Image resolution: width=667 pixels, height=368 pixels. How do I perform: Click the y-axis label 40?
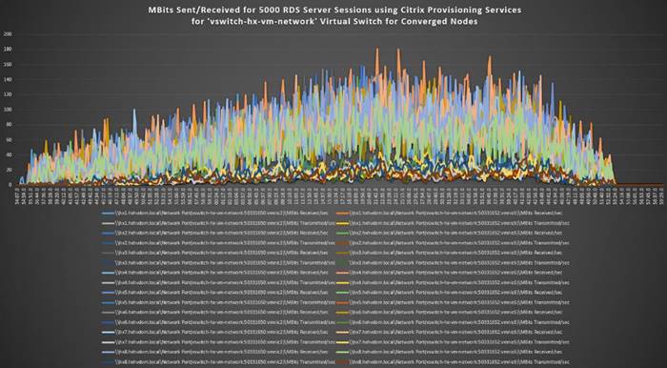tap(8, 154)
